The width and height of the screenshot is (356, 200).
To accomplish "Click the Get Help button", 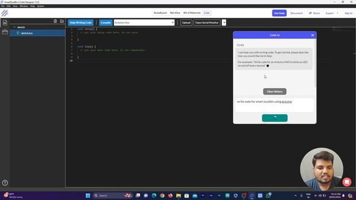I will tap(279, 13).
